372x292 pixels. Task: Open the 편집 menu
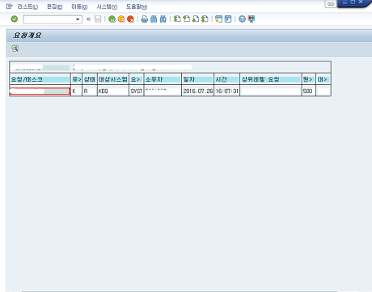pos(54,6)
